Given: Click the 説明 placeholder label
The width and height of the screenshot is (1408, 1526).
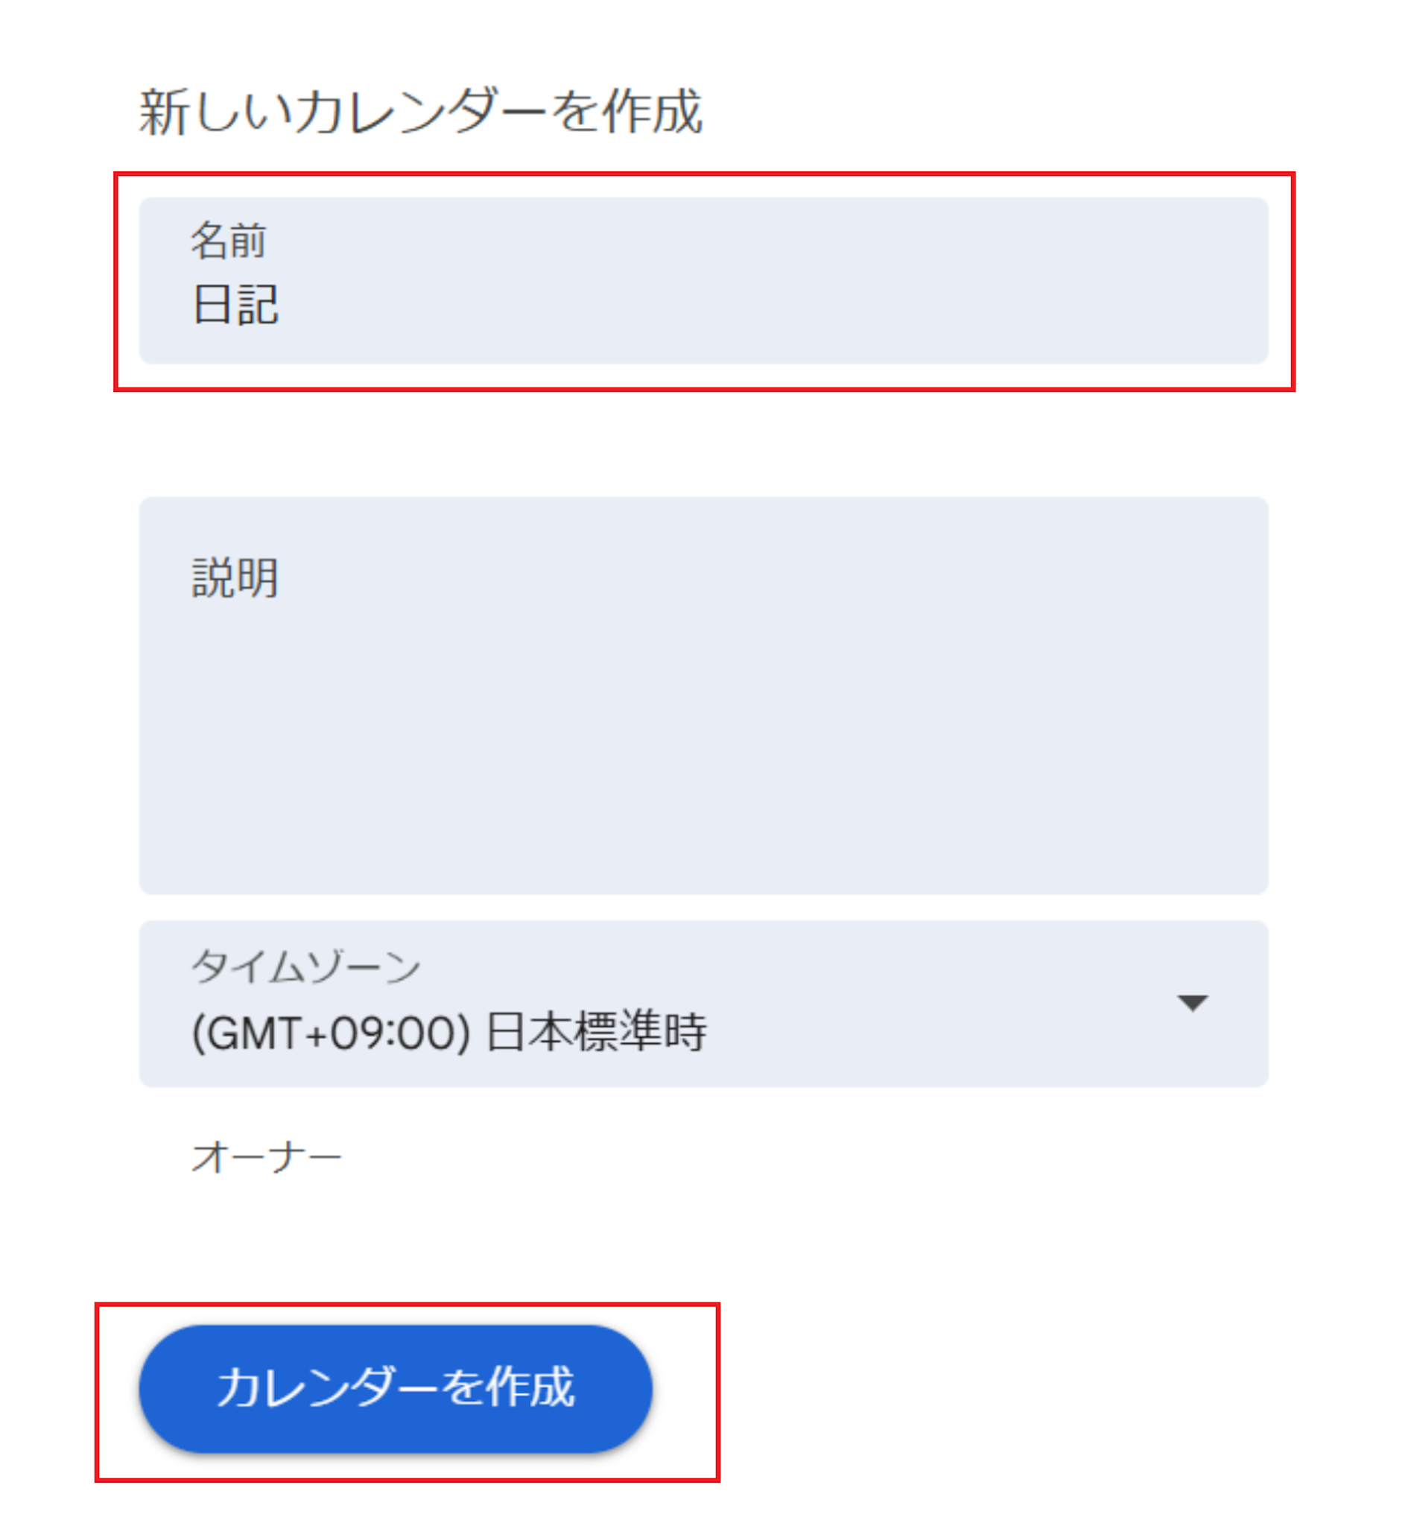Looking at the screenshot, I should [235, 577].
